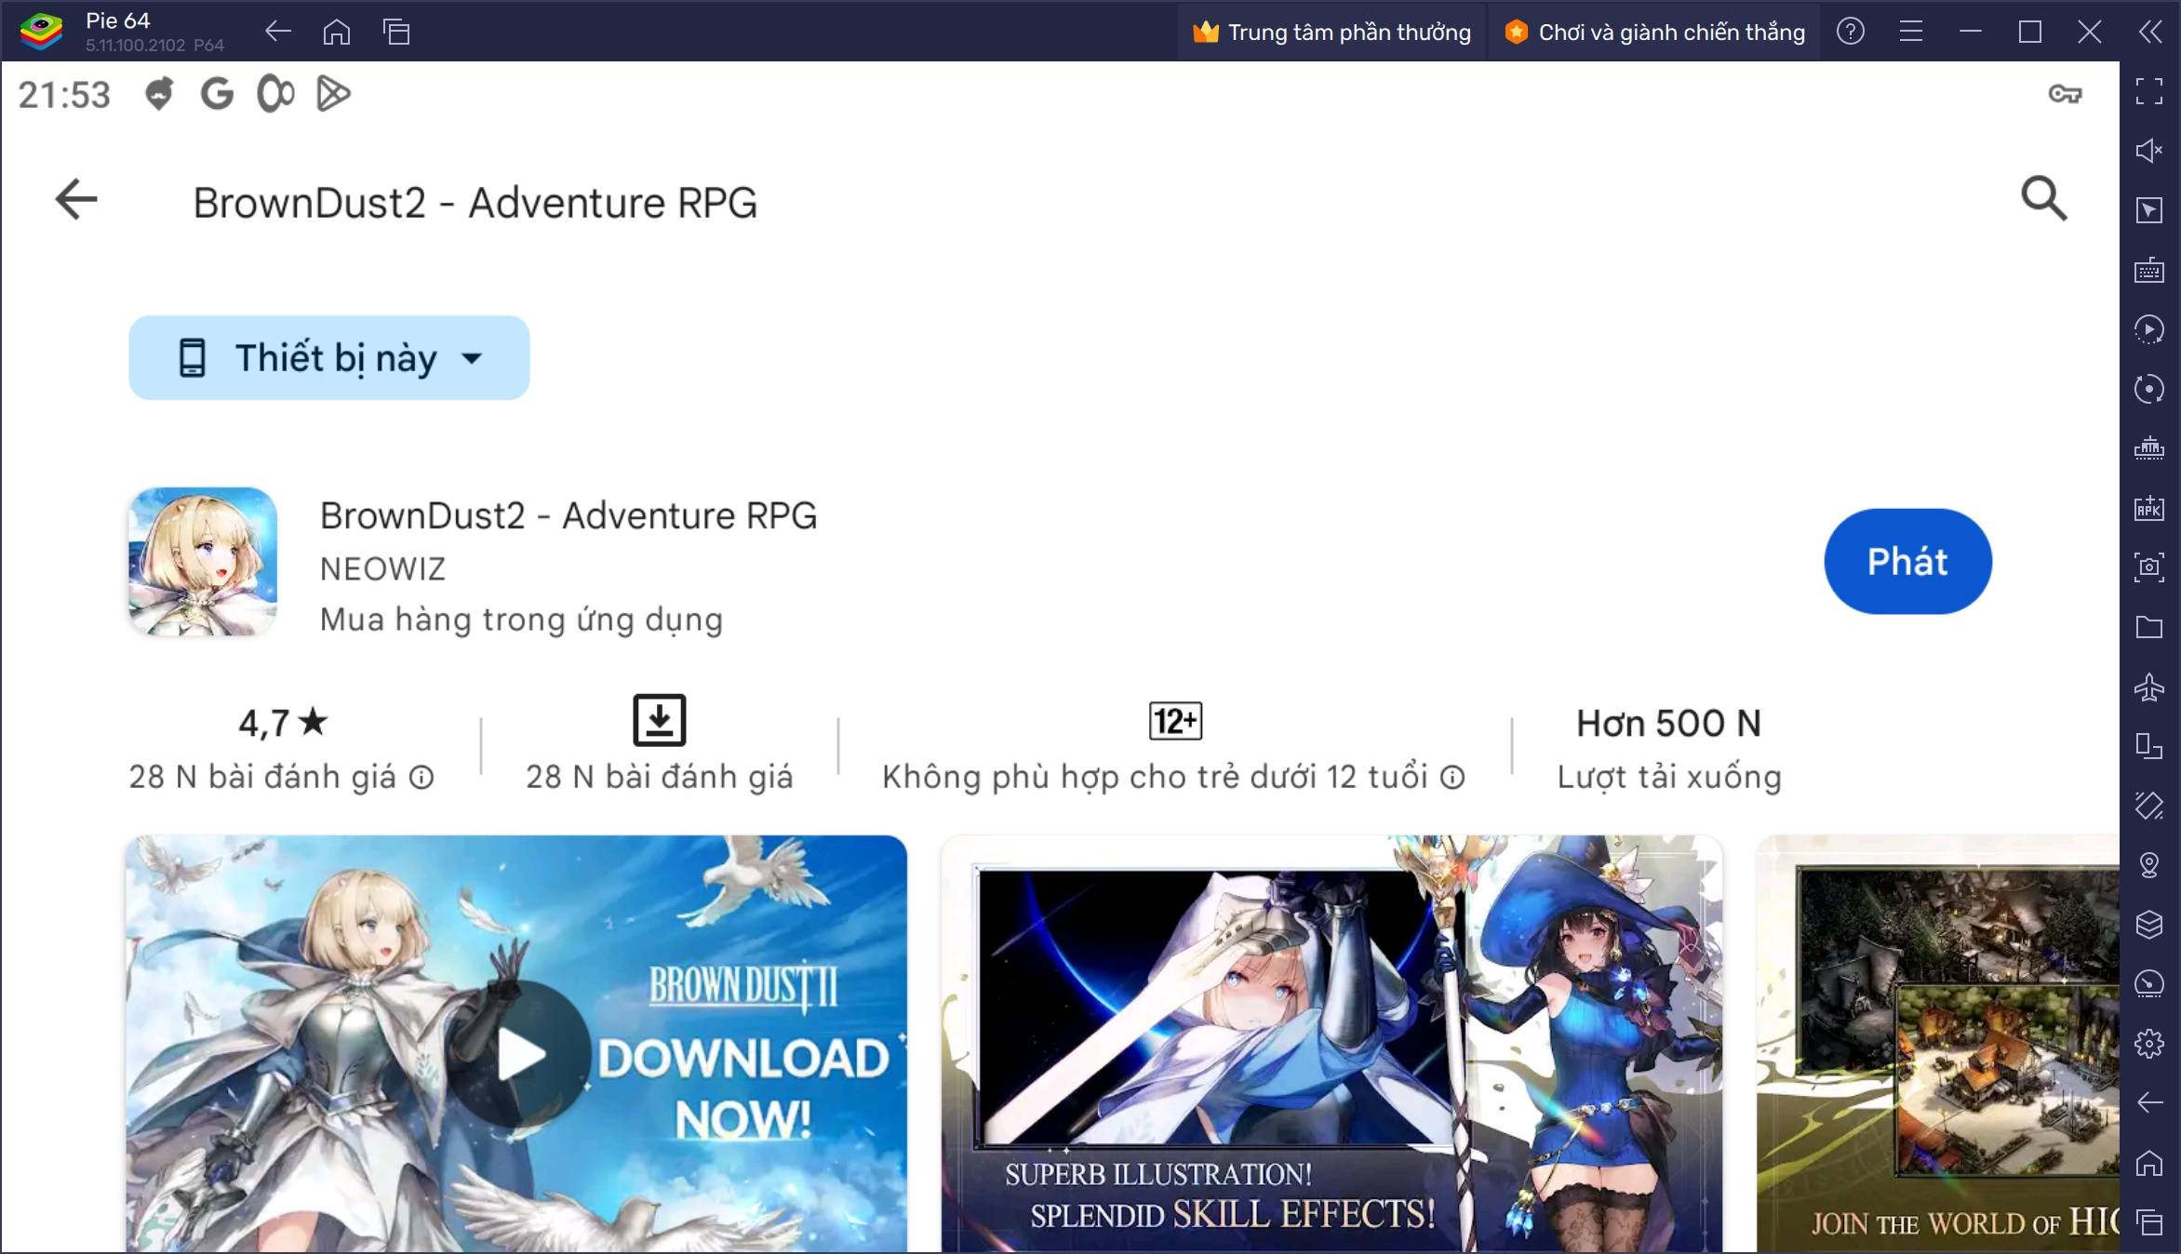
Task: Click "Hơn 500 N" downloads text
Action: click(x=1668, y=724)
